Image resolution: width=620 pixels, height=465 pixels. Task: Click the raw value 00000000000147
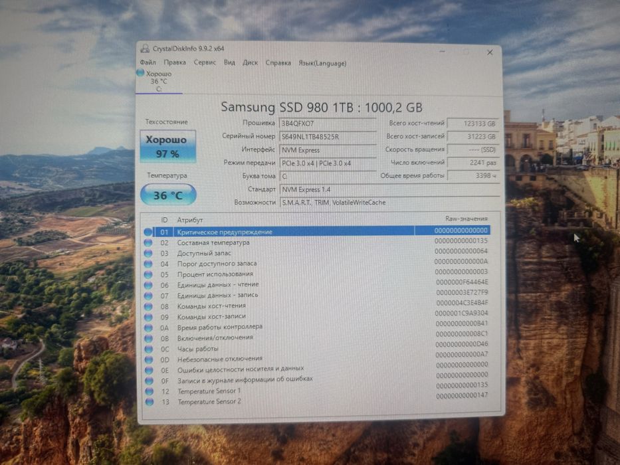(462, 395)
